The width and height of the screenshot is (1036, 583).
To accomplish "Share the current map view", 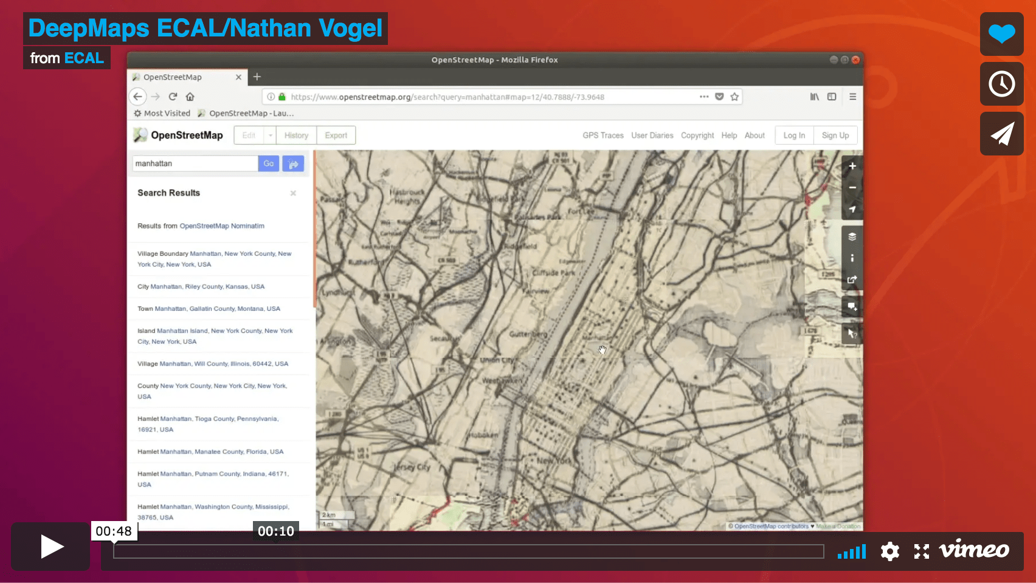I will [x=852, y=280].
